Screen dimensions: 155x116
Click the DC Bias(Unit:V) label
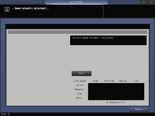pos(115,102)
